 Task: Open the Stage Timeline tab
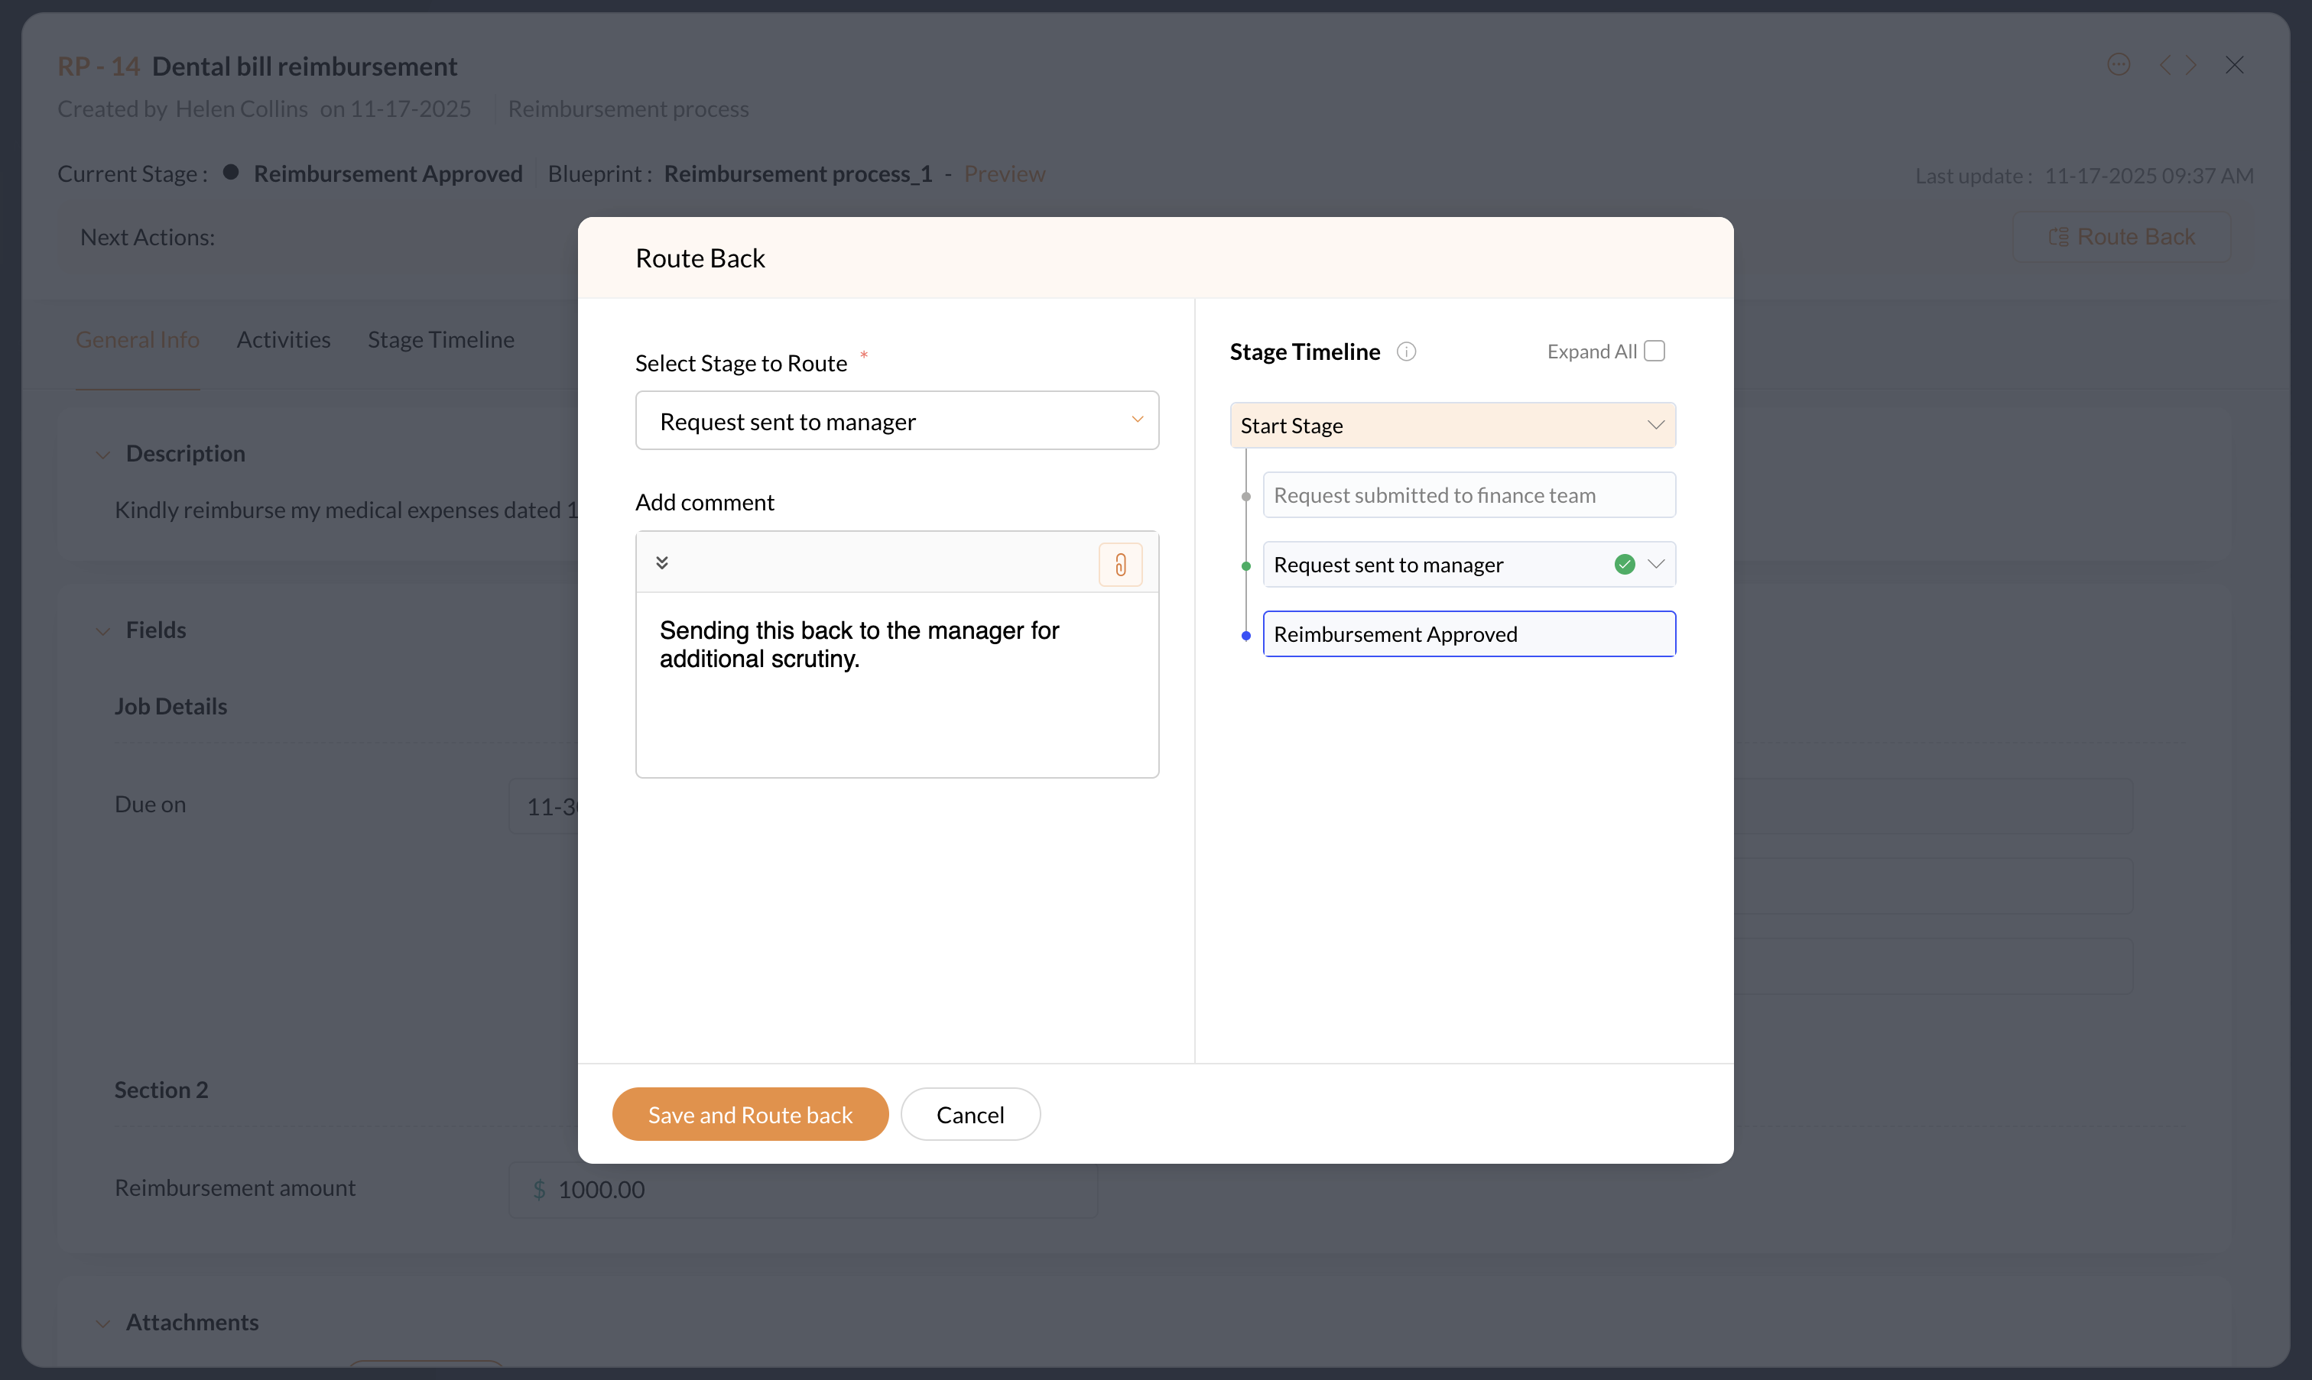(440, 339)
